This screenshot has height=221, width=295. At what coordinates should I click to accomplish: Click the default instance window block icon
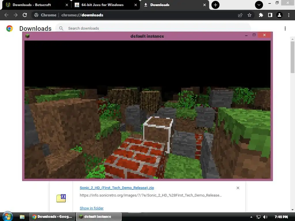point(27,36)
